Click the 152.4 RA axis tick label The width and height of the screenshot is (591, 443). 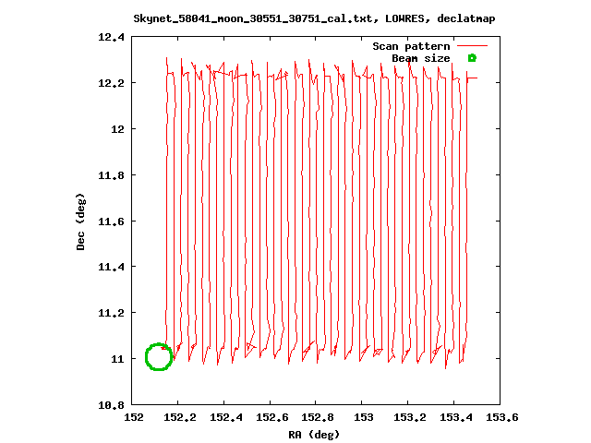(x=226, y=417)
